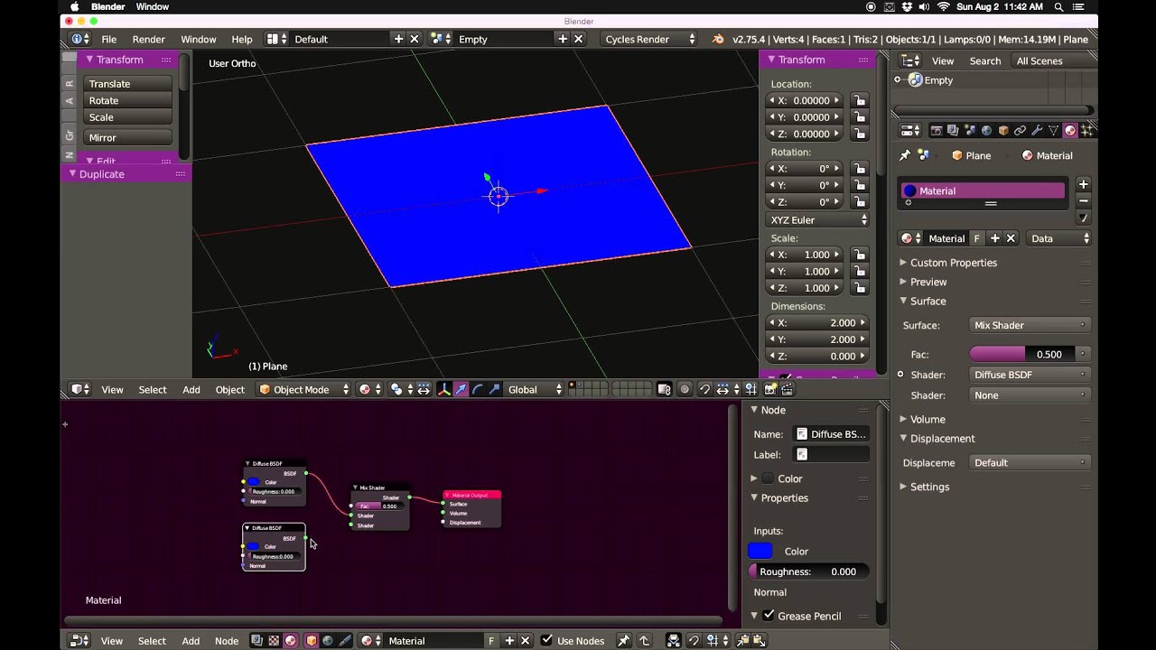Image resolution: width=1156 pixels, height=650 pixels.
Task: Click the Translate button
Action: pyautogui.click(x=127, y=84)
